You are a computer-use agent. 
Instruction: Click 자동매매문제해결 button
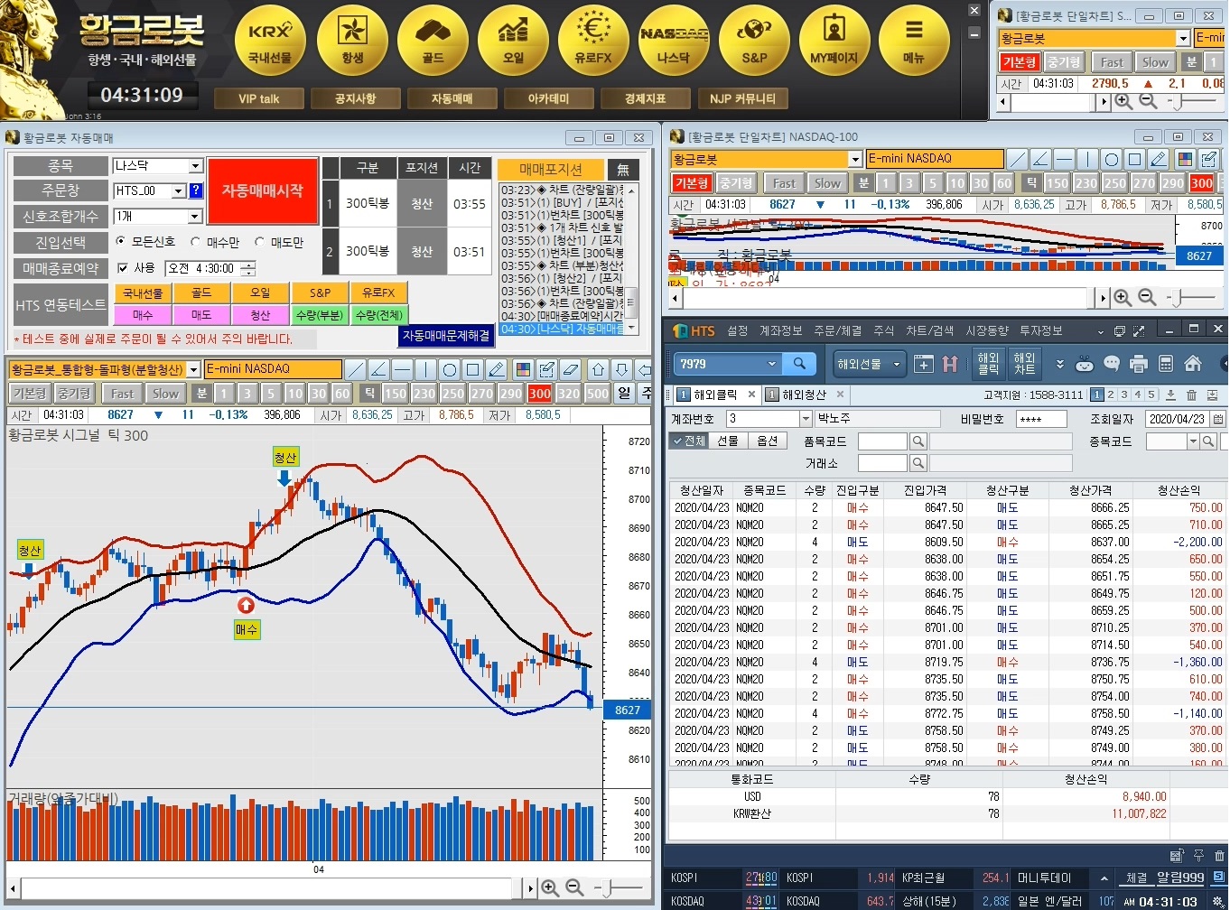446,336
